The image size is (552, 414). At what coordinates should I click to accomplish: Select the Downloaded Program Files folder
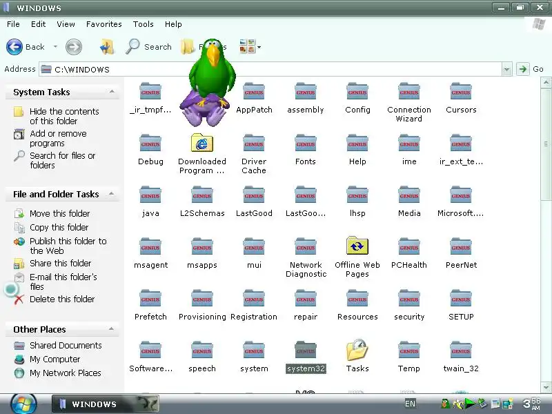pyautogui.click(x=202, y=143)
